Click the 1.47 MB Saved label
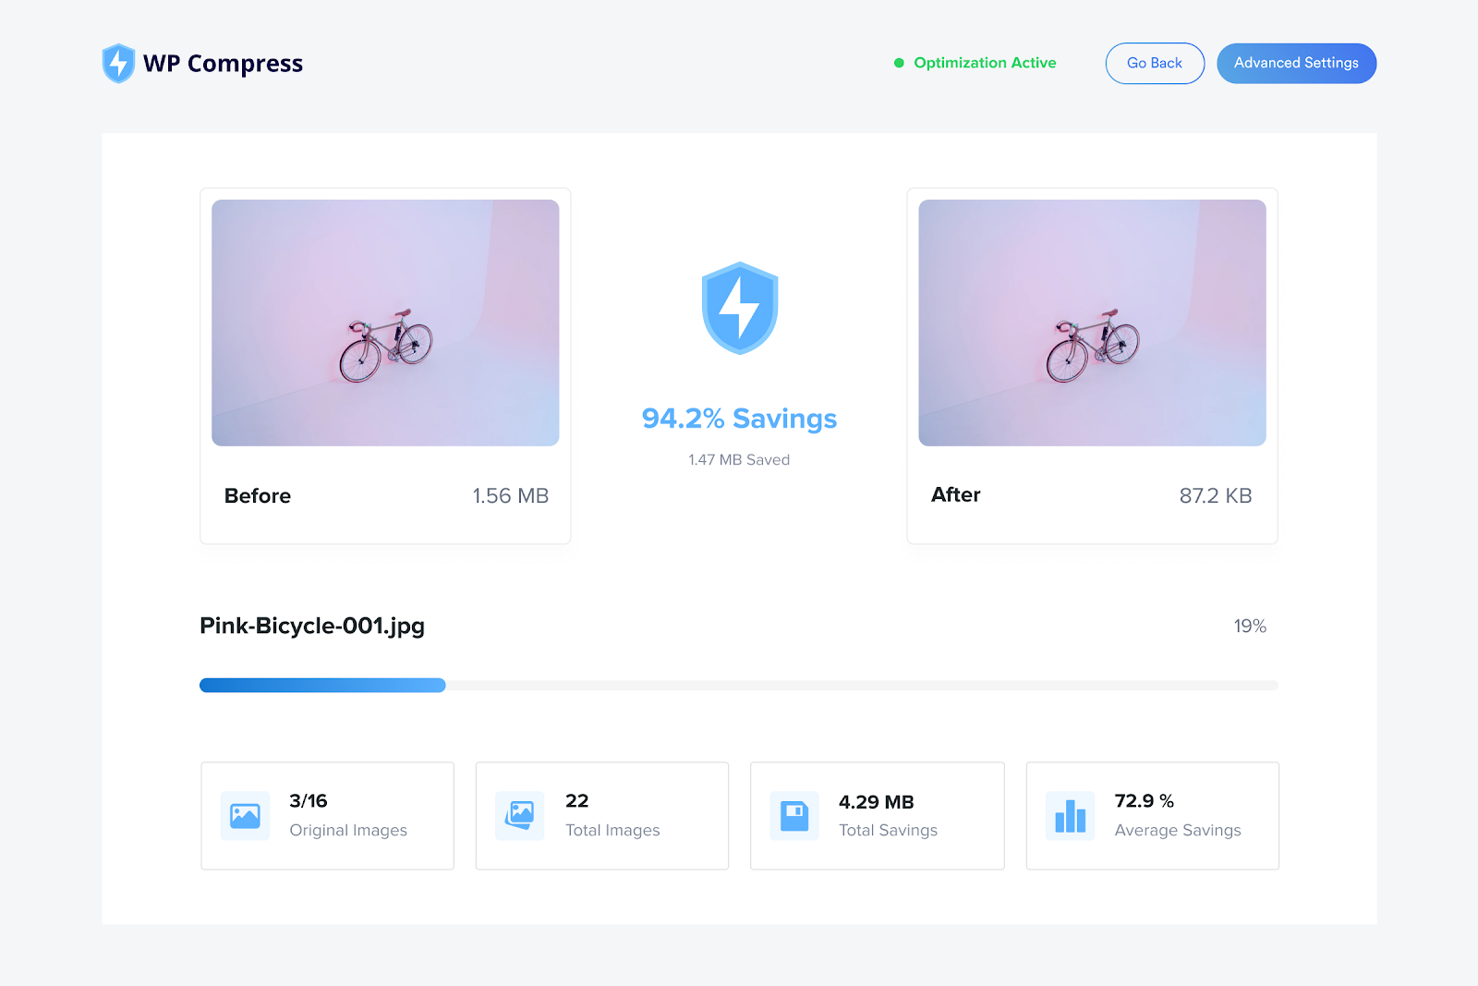The image size is (1478, 986). (x=739, y=460)
